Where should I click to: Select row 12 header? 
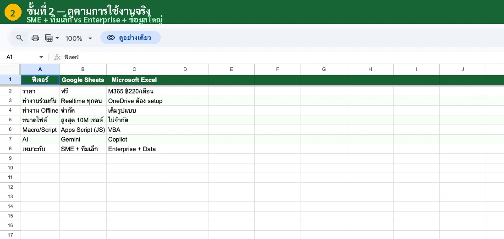(10, 187)
